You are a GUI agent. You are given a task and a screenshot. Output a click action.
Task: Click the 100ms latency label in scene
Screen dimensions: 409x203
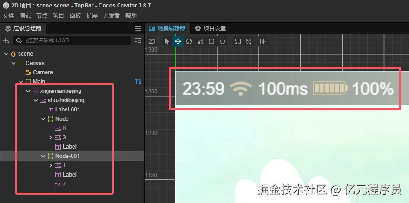283,89
